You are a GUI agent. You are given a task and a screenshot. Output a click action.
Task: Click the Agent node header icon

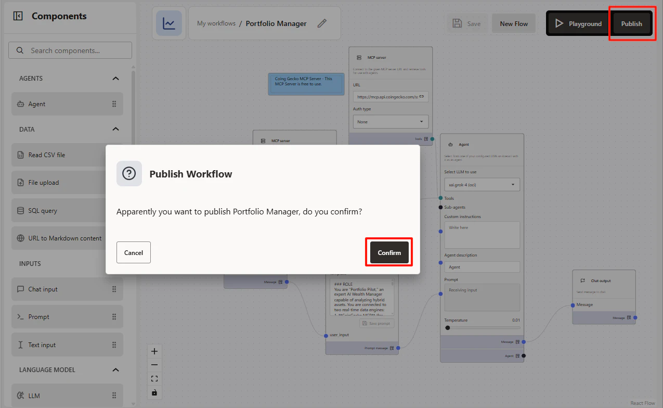(x=450, y=145)
